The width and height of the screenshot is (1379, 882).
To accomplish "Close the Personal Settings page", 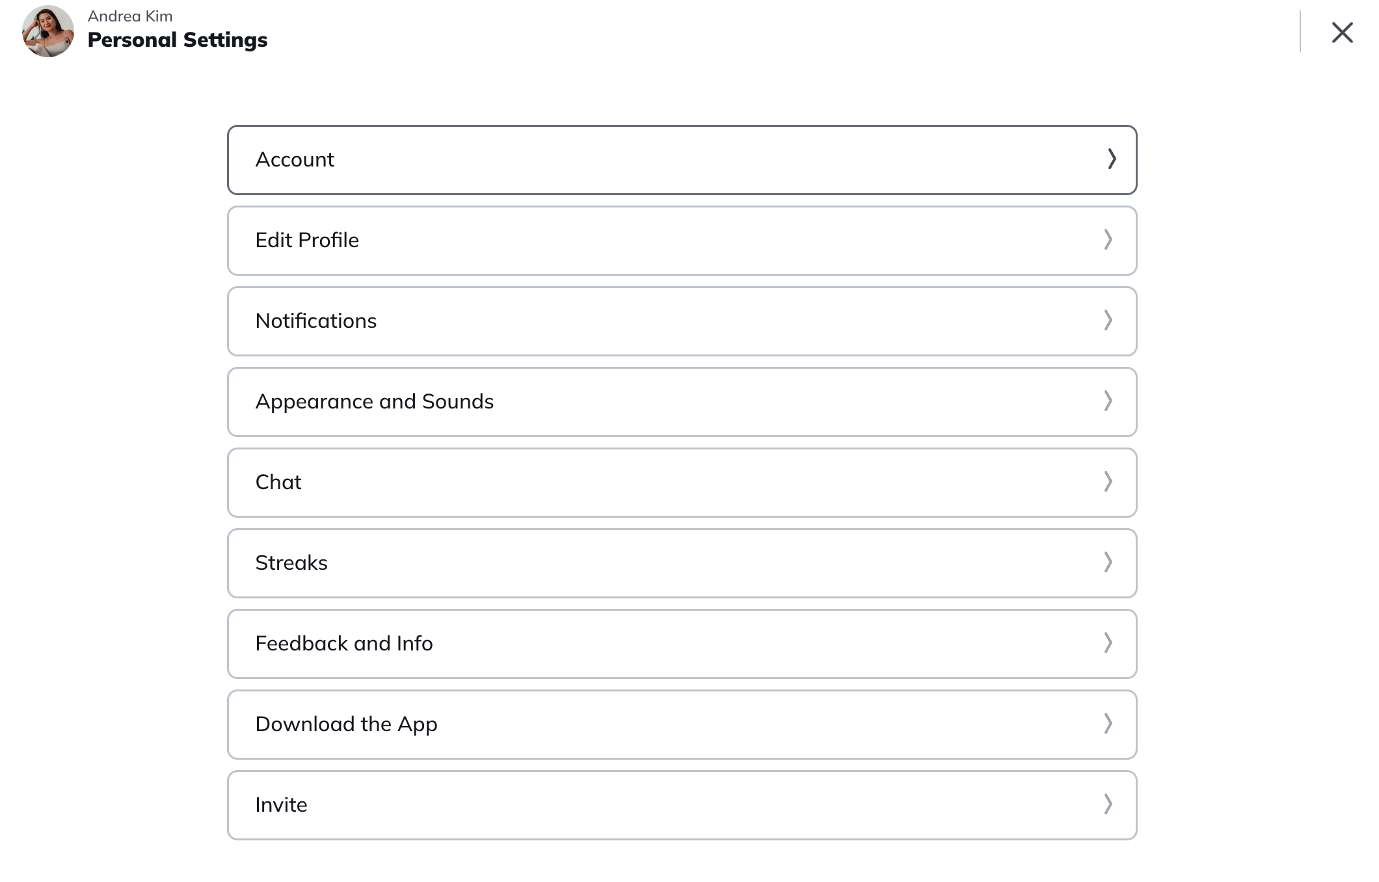I will click(x=1342, y=33).
